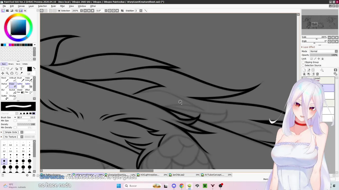Select the Marker tool
This screenshot has height=190, width=339.
[x=5, y=85]
